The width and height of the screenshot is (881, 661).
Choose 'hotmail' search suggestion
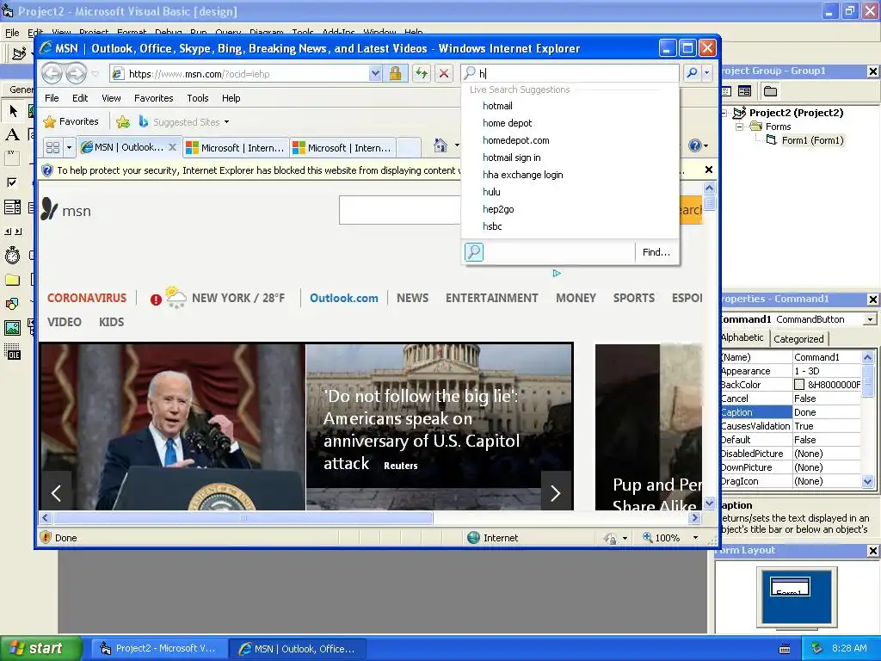pos(497,106)
